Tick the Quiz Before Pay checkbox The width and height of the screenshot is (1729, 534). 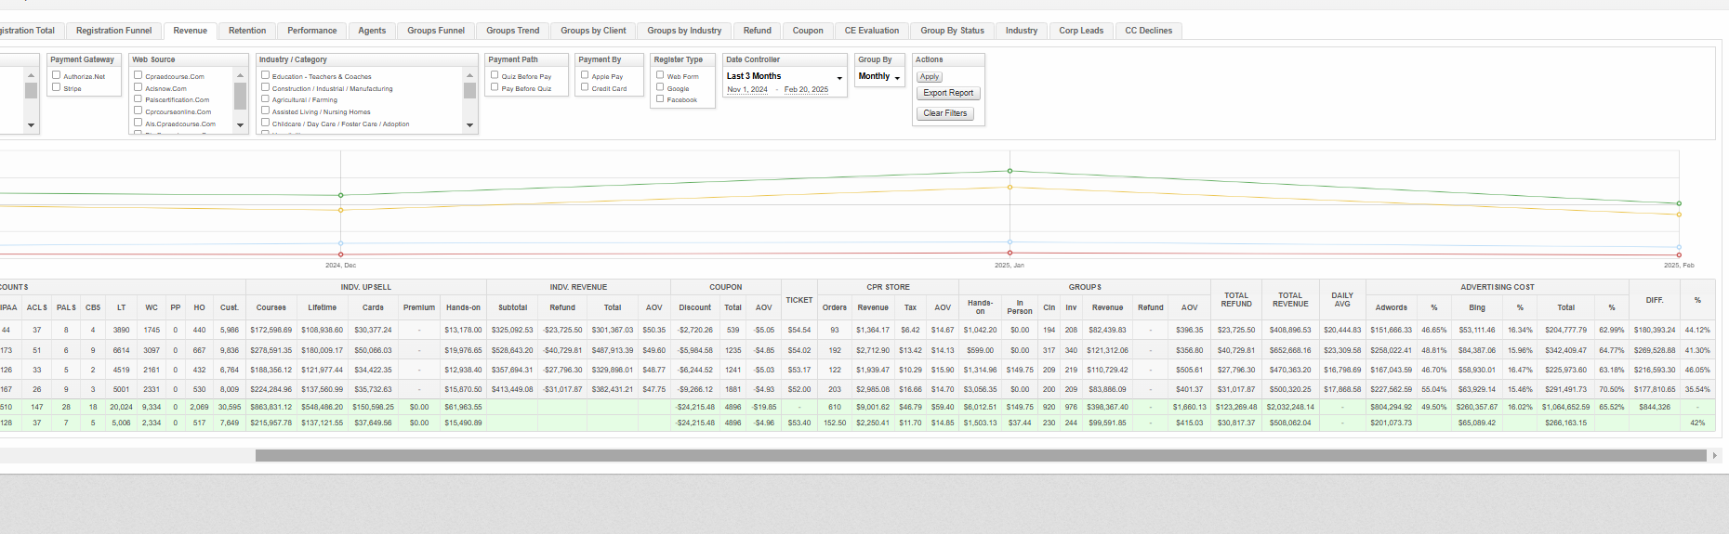[495, 75]
